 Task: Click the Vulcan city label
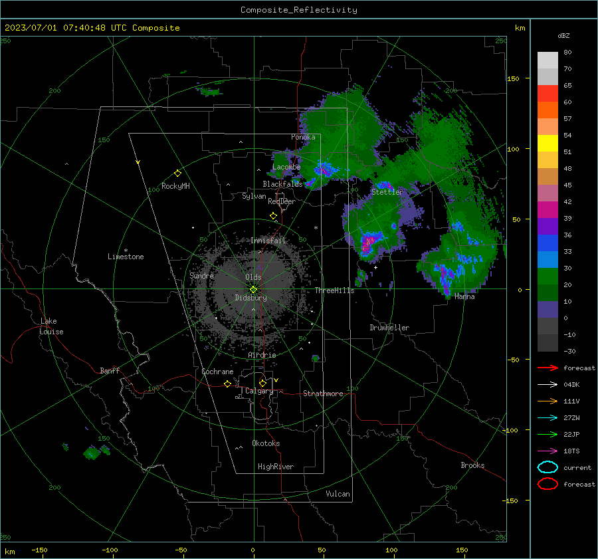(x=338, y=494)
